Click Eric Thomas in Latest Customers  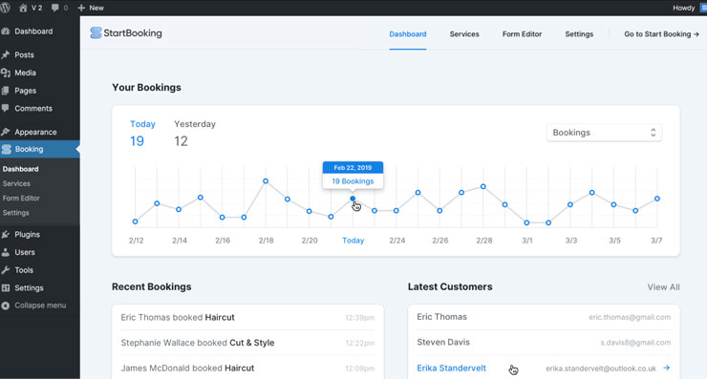[x=441, y=317]
